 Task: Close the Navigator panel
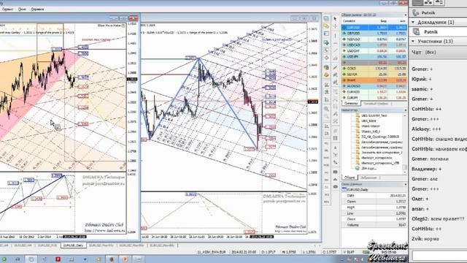tap(406, 110)
